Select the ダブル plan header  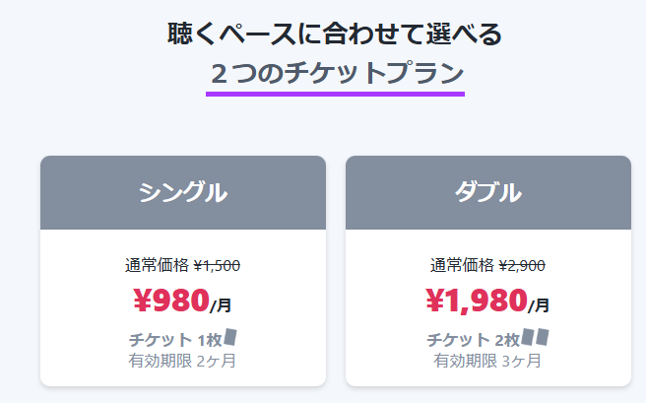(487, 192)
